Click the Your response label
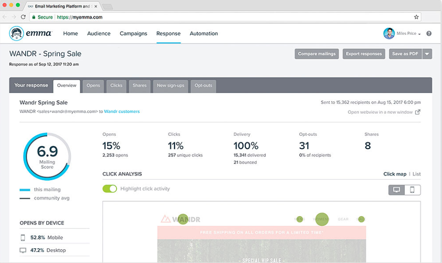The width and height of the screenshot is (442, 263). [x=31, y=85]
